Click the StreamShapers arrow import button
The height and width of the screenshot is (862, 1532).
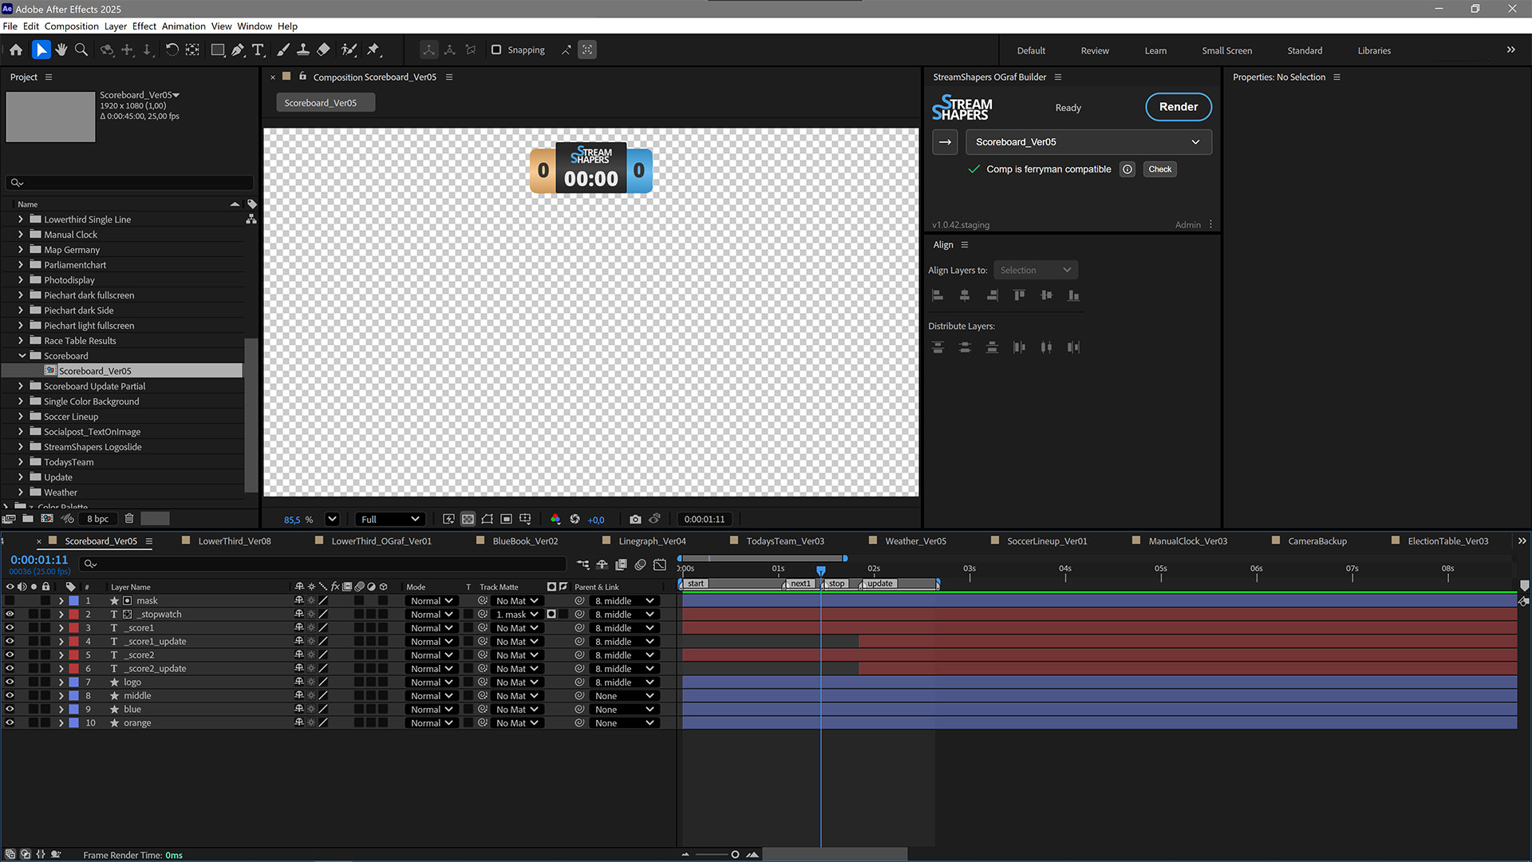click(x=946, y=142)
